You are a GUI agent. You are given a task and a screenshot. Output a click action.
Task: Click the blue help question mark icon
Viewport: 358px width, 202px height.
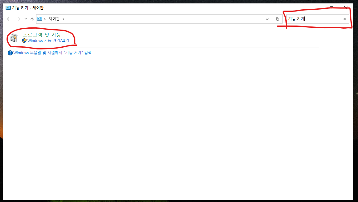10,53
